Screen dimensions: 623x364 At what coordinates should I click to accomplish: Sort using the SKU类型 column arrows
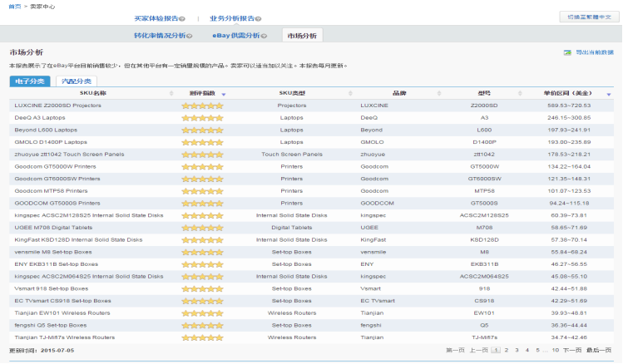pyautogui.click(x=350, y=93)
